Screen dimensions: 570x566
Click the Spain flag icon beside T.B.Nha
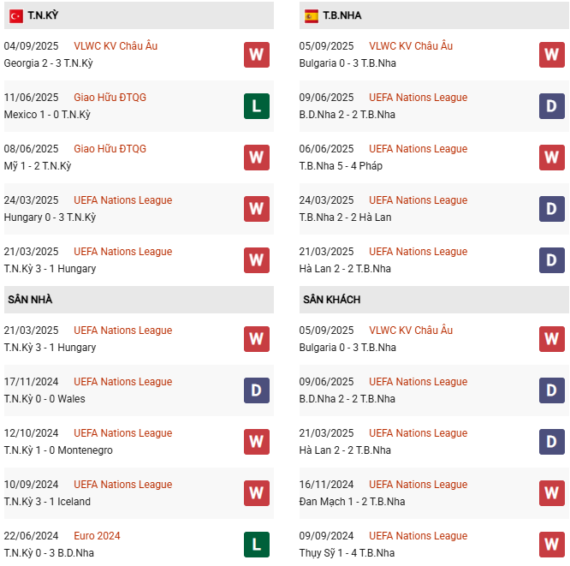coord(312,15)
